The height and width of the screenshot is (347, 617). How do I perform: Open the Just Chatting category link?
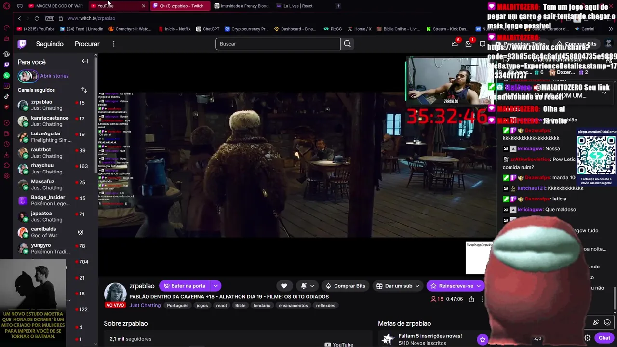145,305
